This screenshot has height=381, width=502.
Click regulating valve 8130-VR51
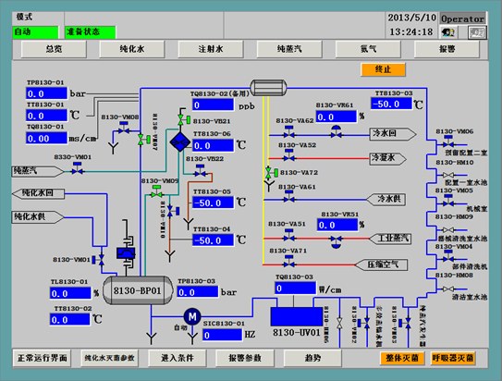pos(336,241)
